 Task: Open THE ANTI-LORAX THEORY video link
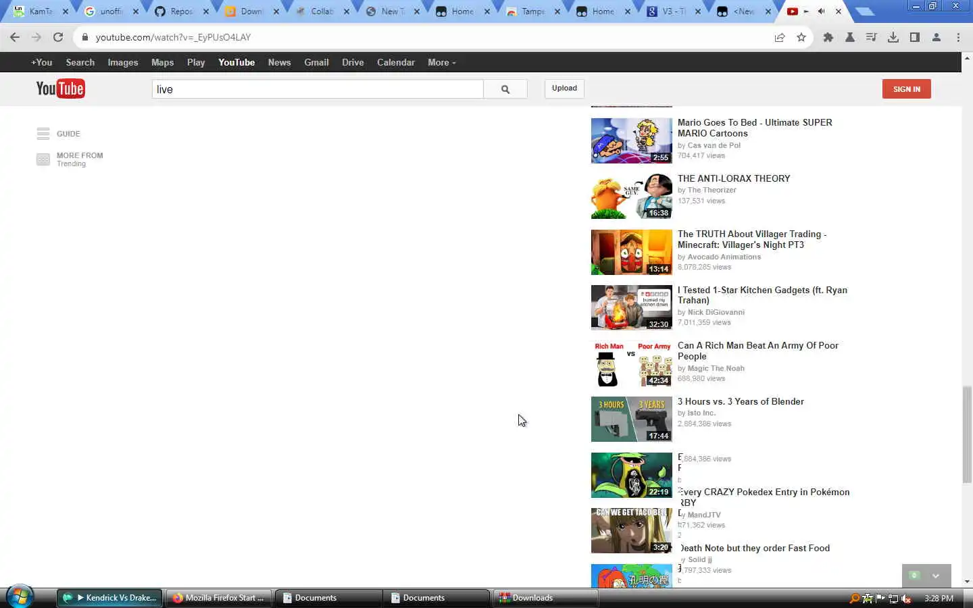pyautogui.click(x=734, y=178)
